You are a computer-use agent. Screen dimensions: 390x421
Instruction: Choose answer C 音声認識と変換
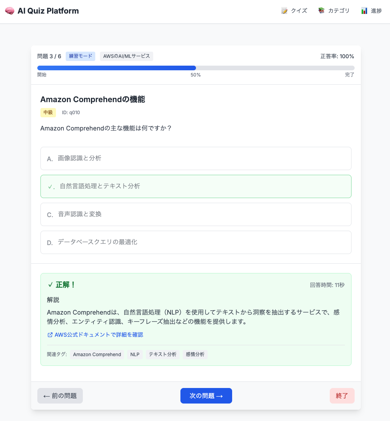pyautogui.click(x=196, y=214)
